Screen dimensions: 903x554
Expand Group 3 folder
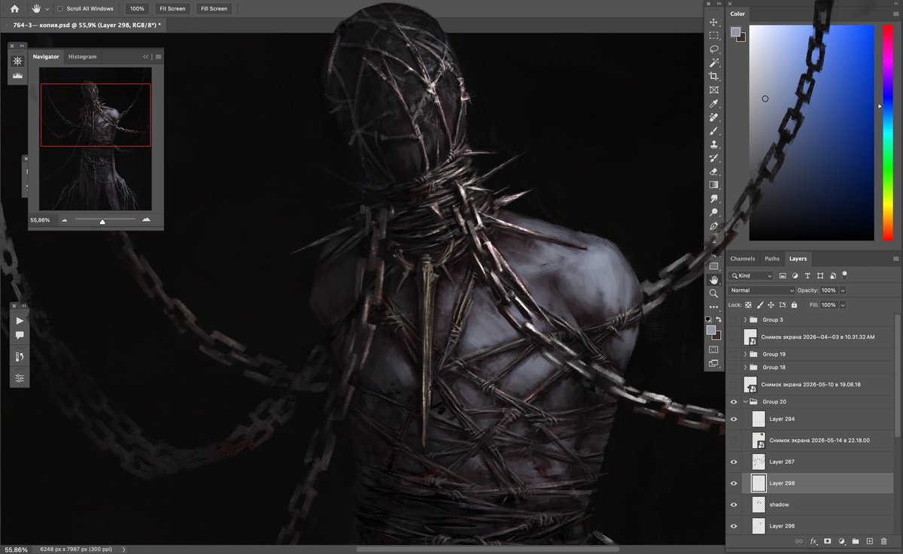click(x=746, y=319)
